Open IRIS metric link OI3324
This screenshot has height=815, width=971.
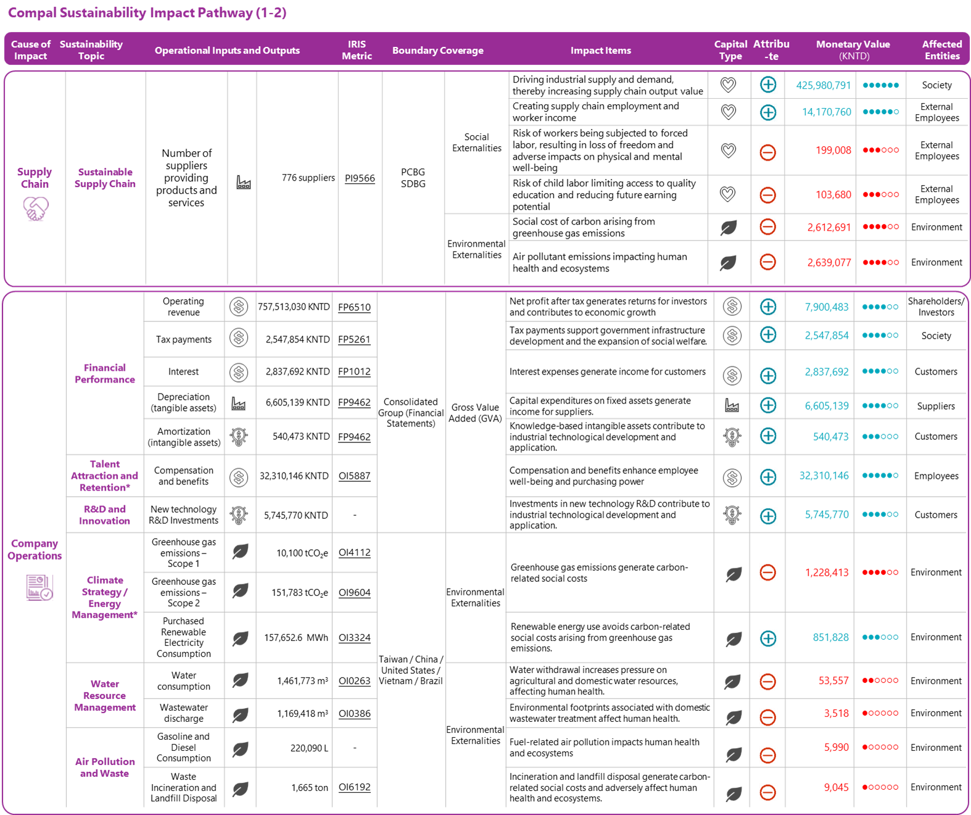point(355,638)
